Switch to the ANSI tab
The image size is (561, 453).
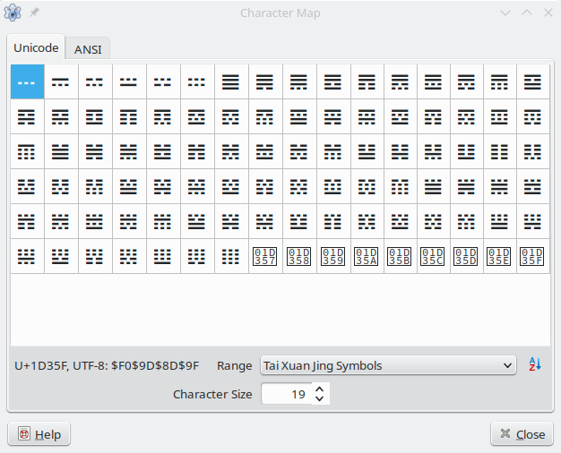pyautogui.click(x=88, y=48)
